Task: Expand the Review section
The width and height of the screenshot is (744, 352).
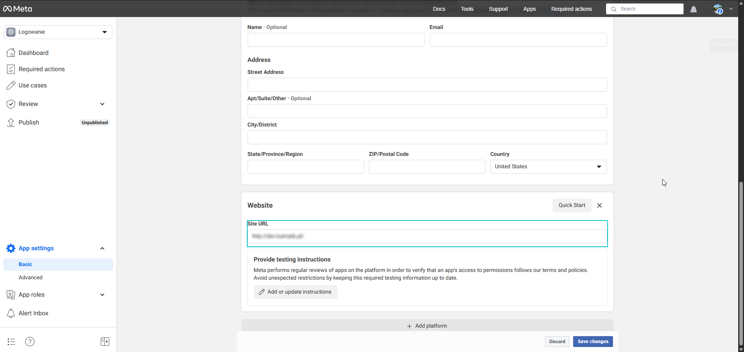Action: pyautogui.click(x=102, y=104)
